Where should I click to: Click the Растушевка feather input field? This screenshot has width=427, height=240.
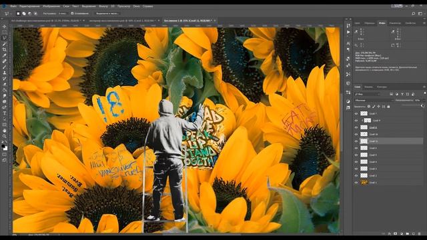point(62,13)
